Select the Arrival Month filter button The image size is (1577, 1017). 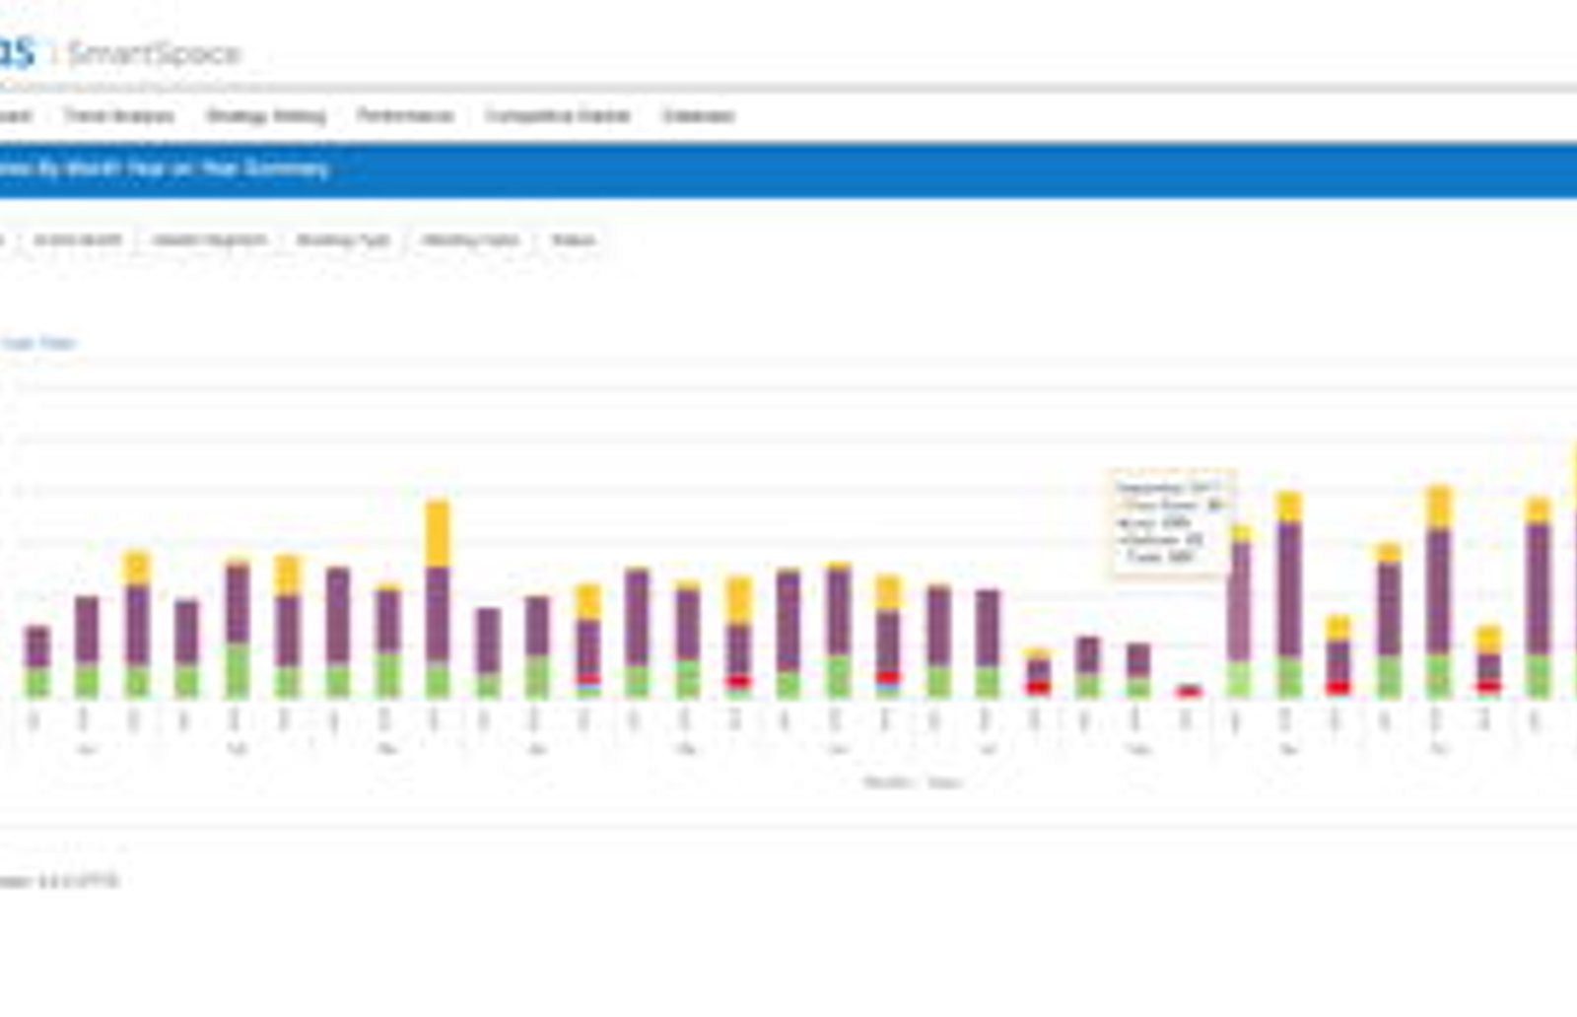coord(78,240)
